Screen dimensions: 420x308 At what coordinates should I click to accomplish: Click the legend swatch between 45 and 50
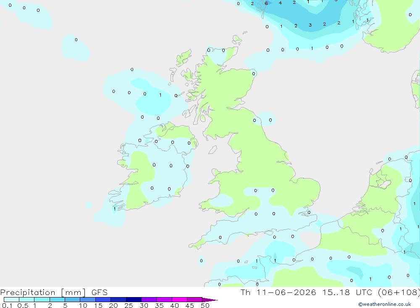pyautogui.click(x=195, y=300)
